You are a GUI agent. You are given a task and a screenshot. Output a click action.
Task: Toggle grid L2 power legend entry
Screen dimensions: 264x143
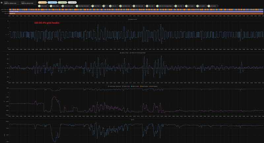coord(144,86)
